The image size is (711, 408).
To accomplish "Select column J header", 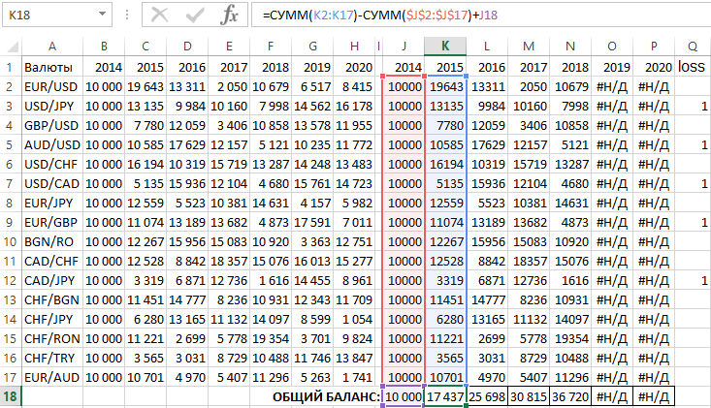I will 403,47.
